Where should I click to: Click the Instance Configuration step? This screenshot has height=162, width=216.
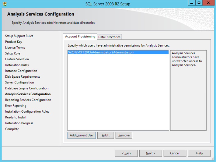click(x=21, y=71)
